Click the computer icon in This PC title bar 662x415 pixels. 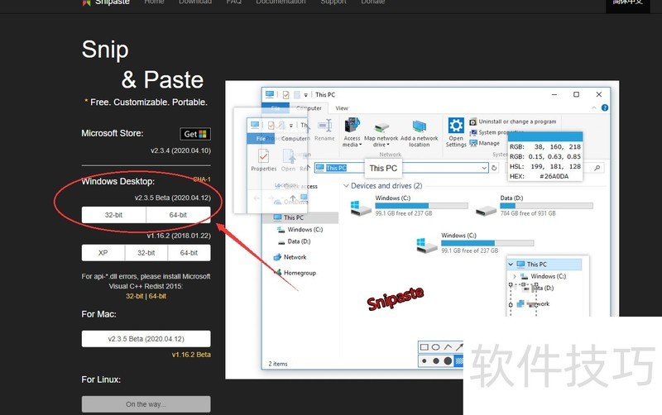point(270,94)
